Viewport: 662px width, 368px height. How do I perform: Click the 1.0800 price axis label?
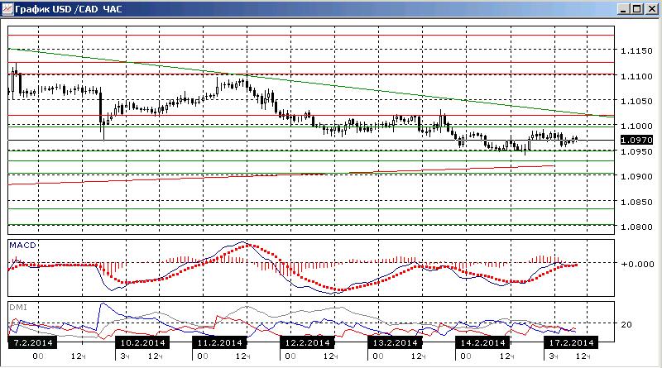pyautogui.click(x=636, y=227)
